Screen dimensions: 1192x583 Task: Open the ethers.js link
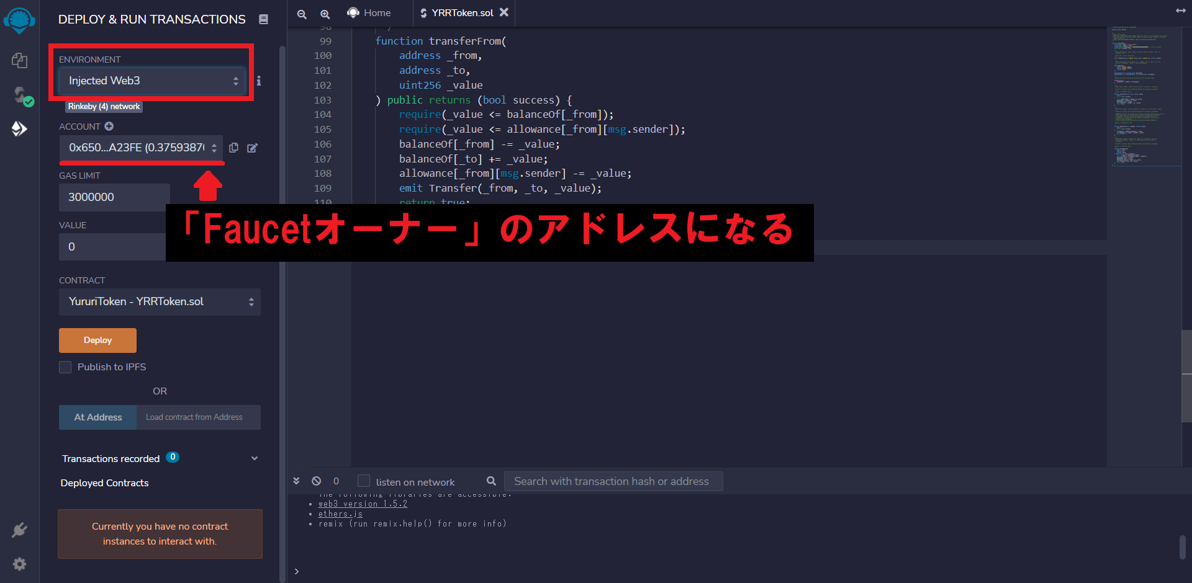tap(340, 514)
